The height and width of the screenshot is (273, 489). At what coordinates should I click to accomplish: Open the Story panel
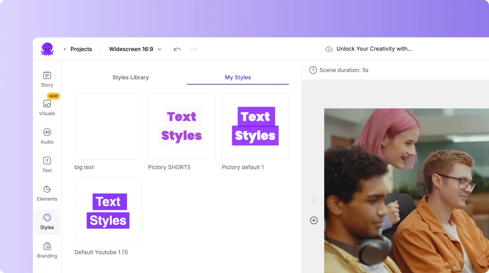click(47, 79)
